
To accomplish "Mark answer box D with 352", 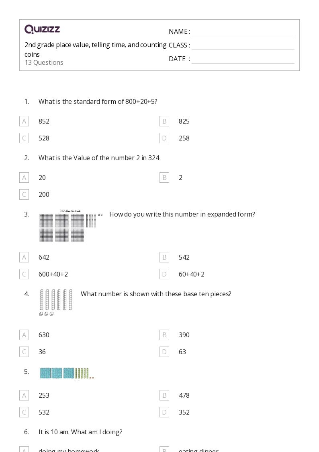I will point(164,412).
